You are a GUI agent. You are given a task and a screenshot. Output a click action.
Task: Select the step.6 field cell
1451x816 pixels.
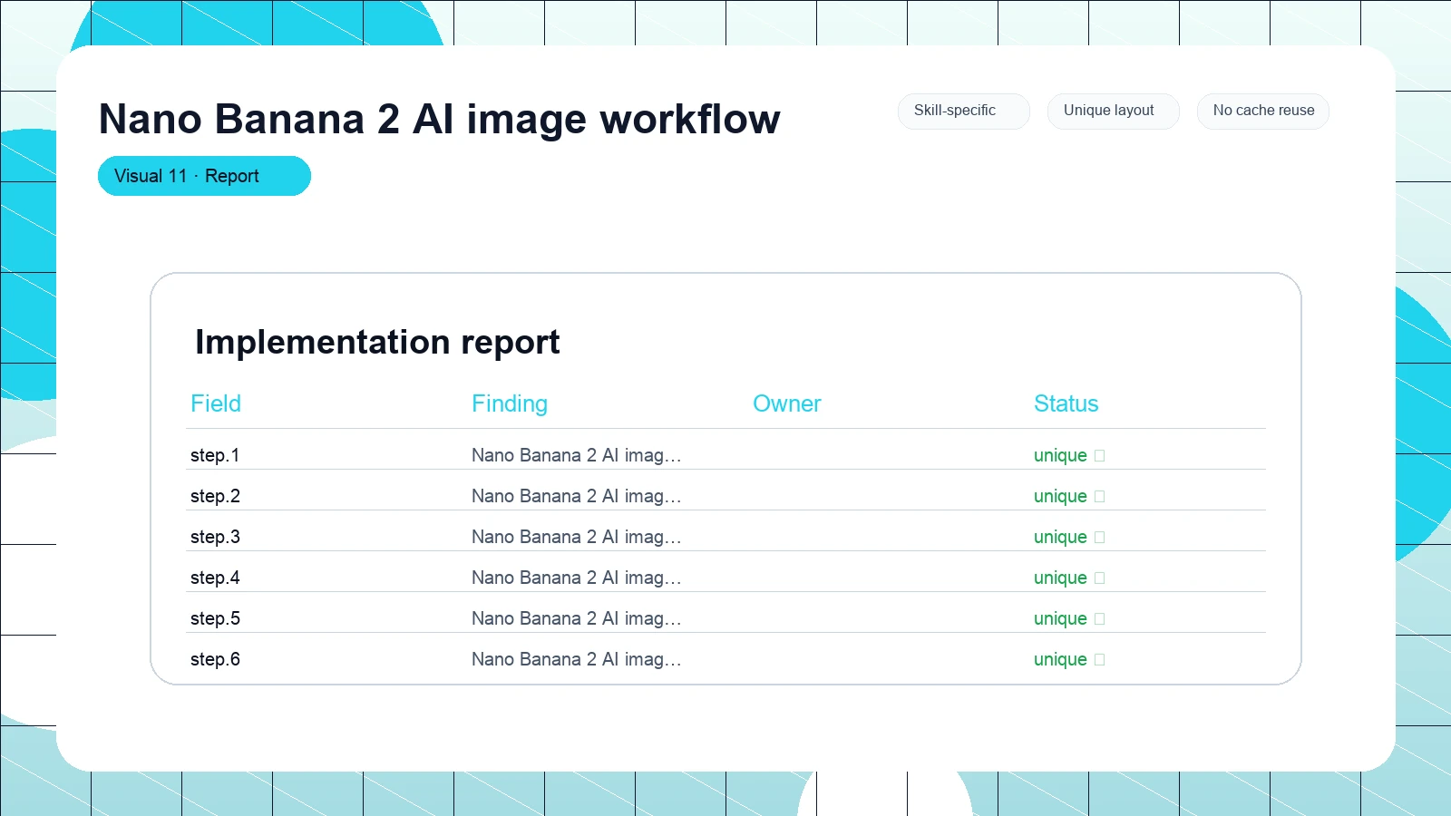click(215, 659)
